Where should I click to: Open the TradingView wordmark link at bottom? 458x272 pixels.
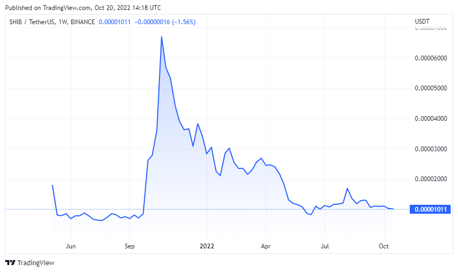(x=35, y=263)
